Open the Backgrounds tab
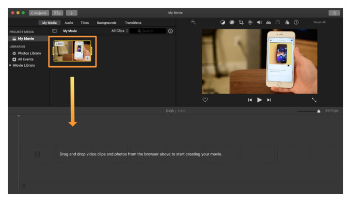 pos(106,23)
